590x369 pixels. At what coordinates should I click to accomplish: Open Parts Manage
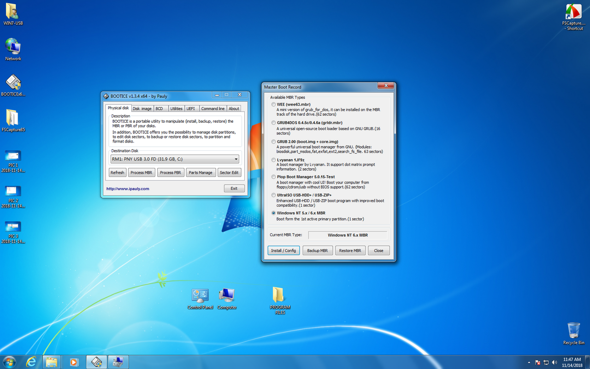pos(201,173)
